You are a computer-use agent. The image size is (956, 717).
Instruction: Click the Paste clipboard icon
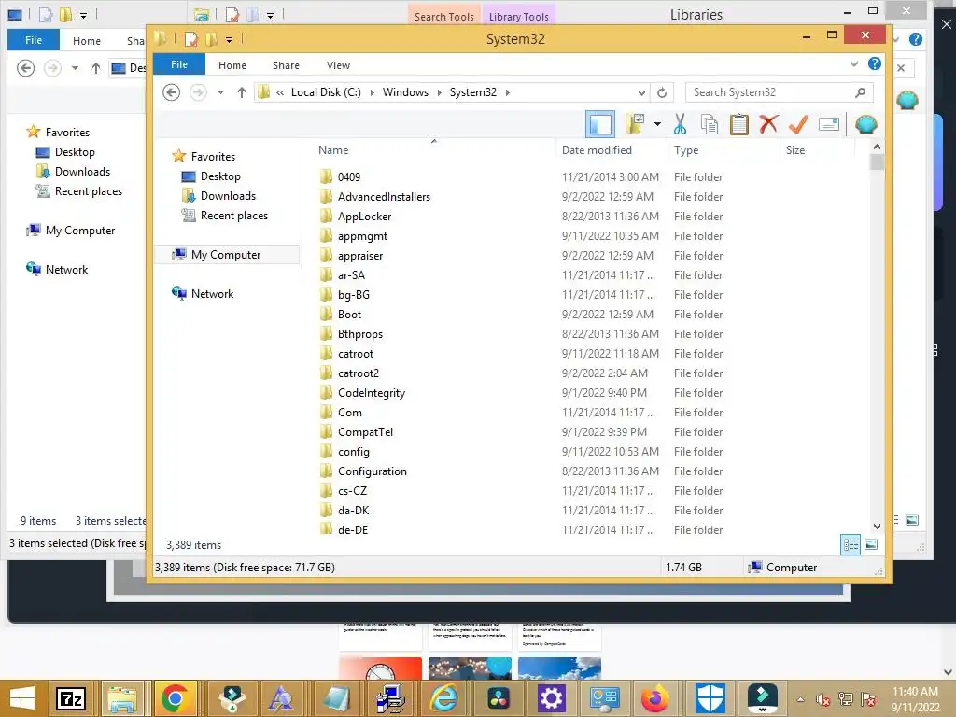(739, 124)
